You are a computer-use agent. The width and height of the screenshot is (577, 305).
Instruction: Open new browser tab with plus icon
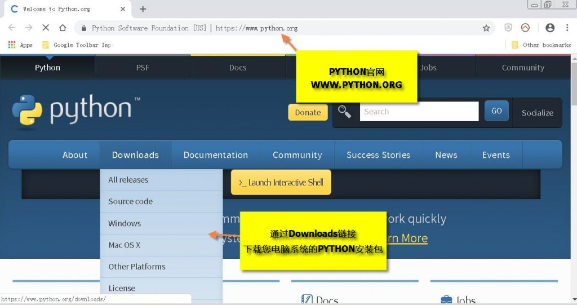pyautogui.click(x=143, y=9)
